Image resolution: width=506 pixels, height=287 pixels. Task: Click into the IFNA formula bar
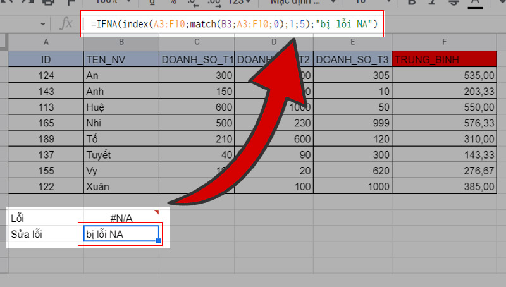[234, 25]
